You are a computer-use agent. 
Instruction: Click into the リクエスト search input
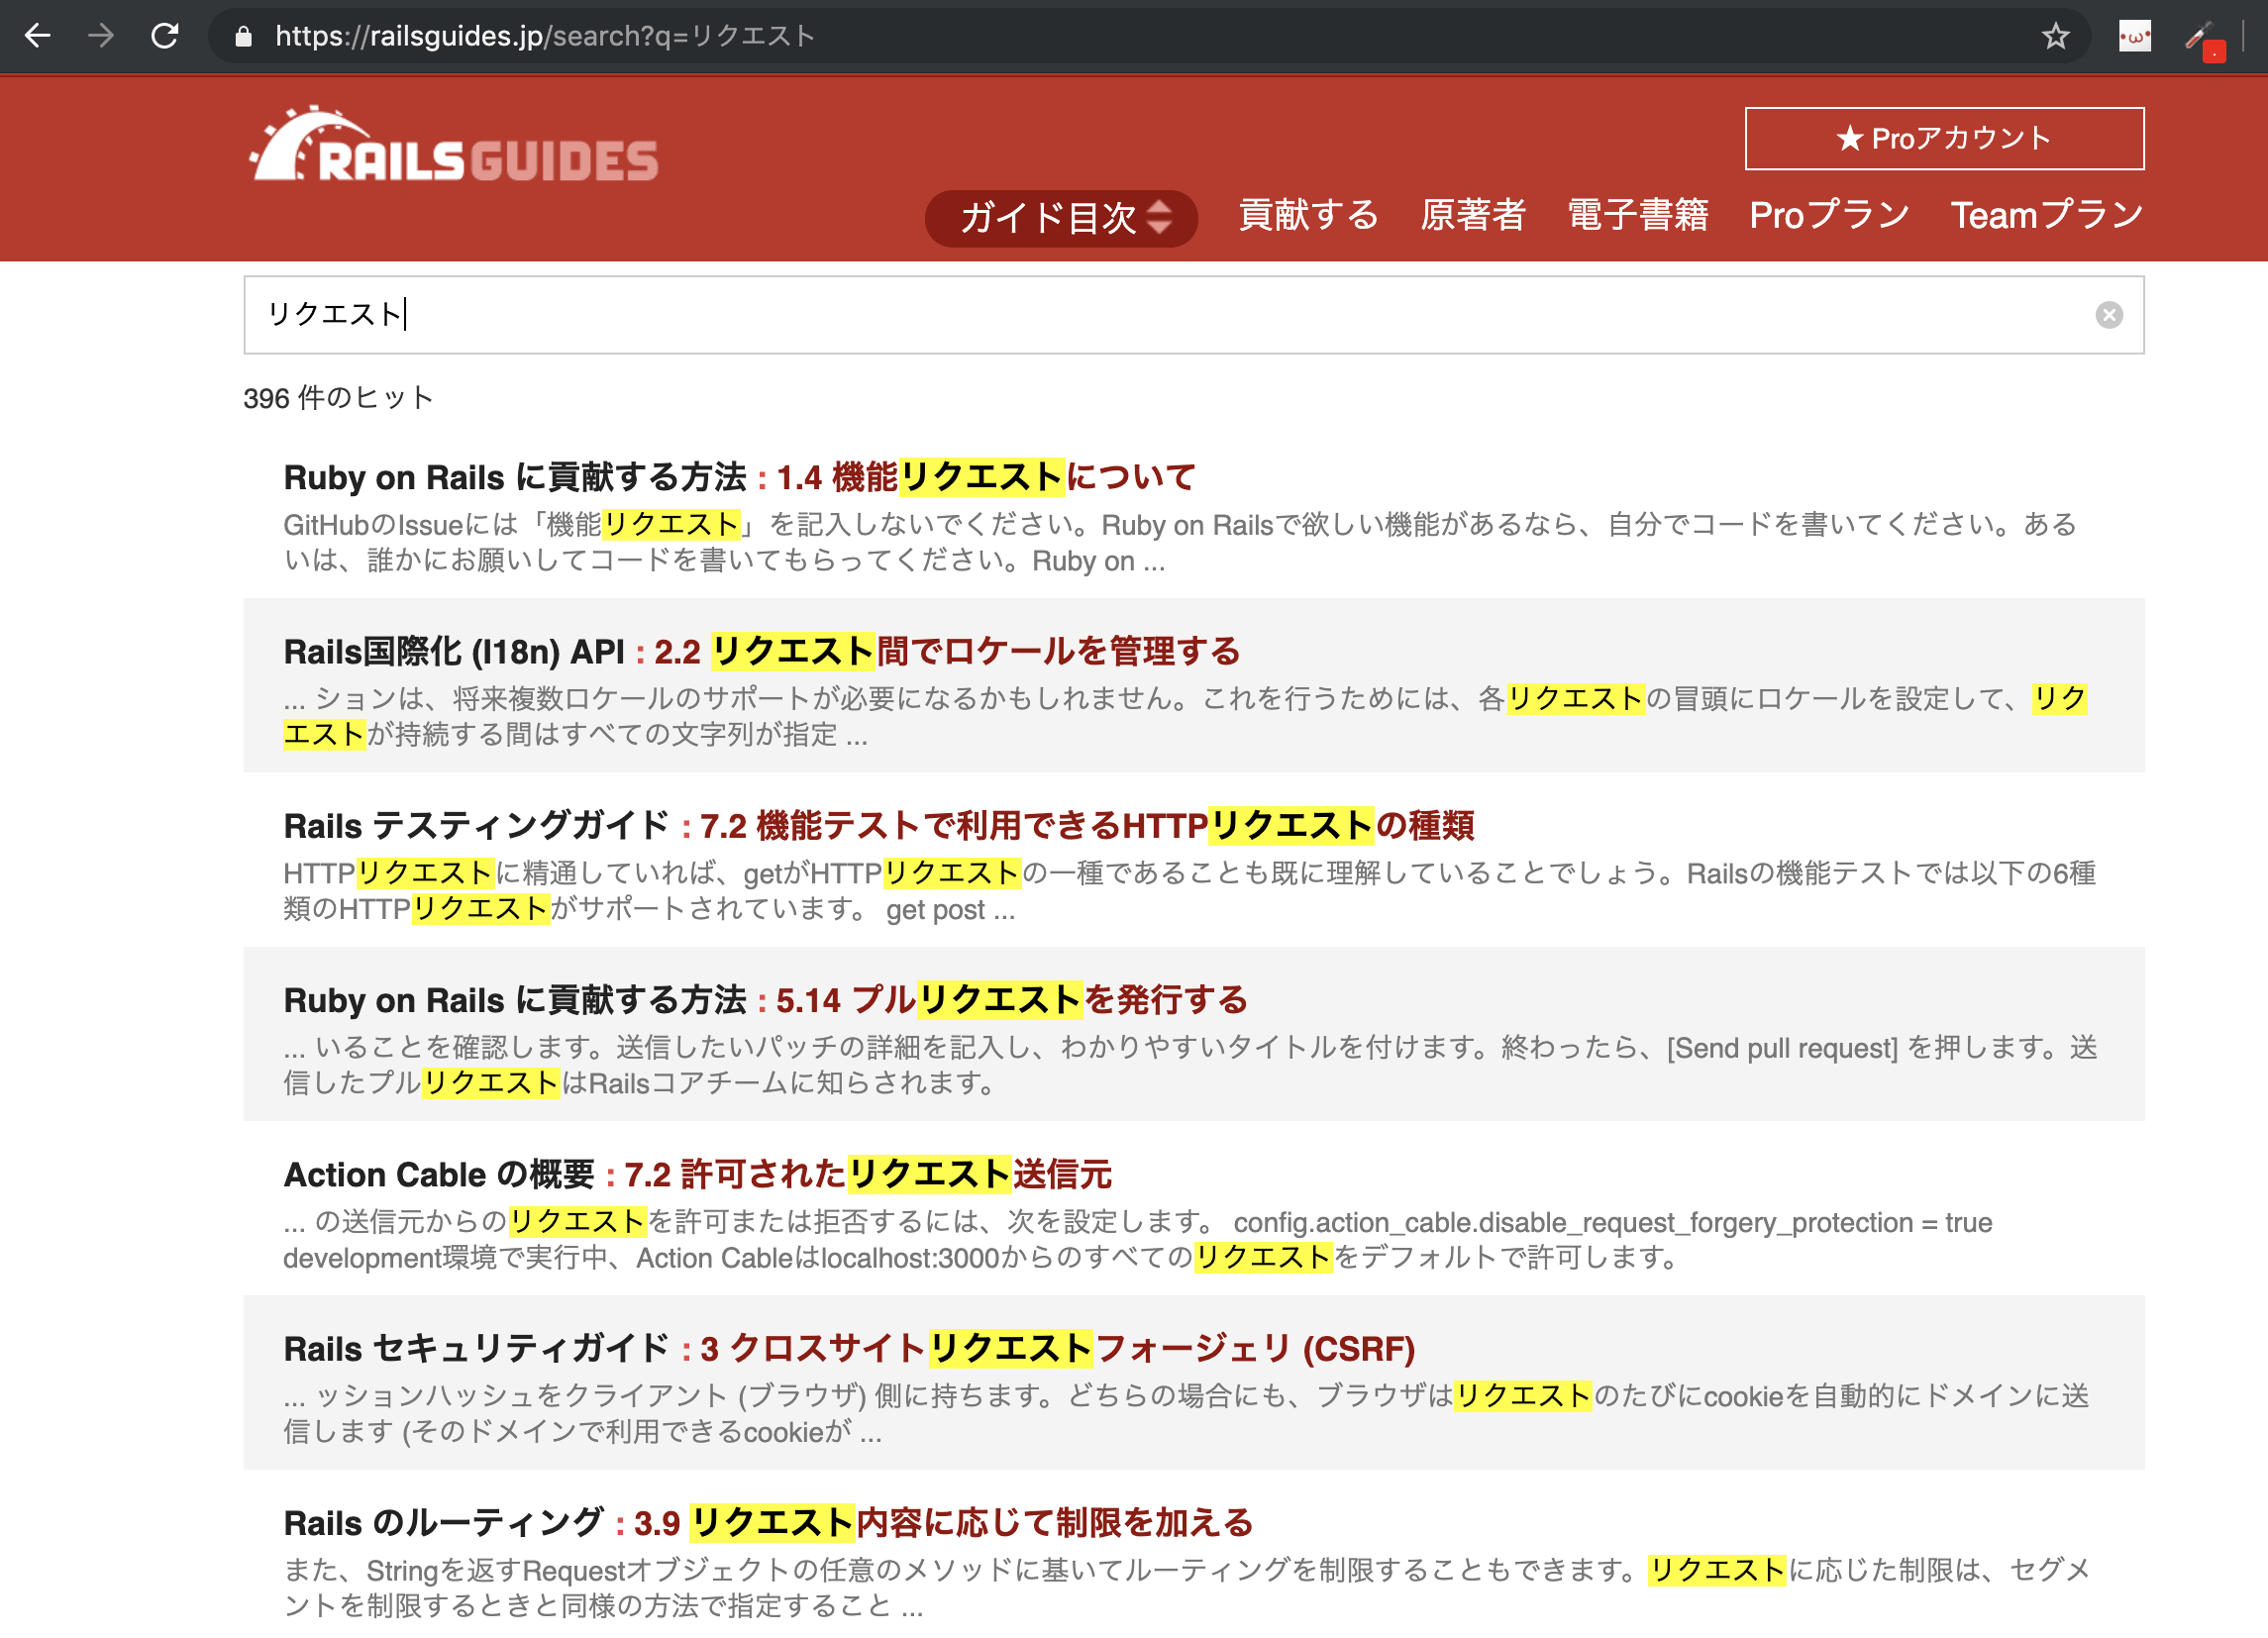1194,315
